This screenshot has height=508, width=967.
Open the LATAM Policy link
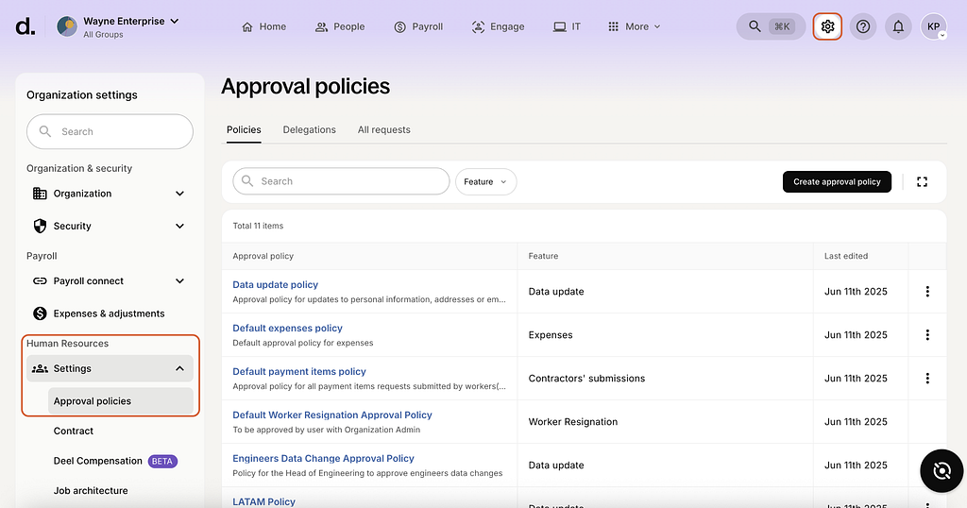point(264,501)
